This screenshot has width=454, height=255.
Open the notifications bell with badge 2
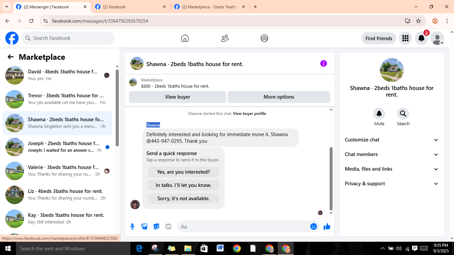[x=421, y=38]
